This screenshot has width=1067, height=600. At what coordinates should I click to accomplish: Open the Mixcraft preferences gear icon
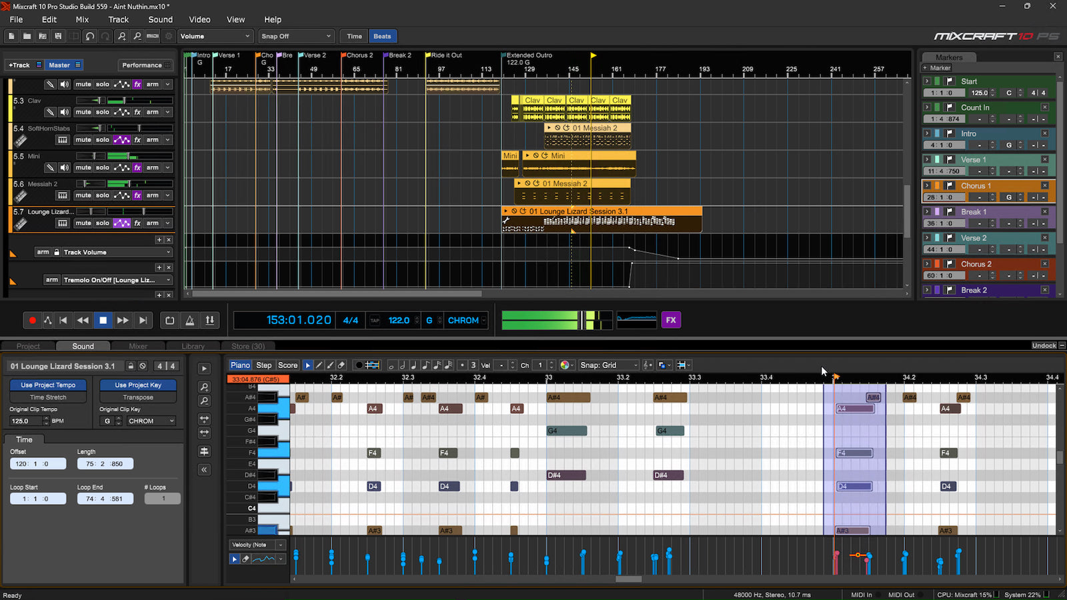(167, 36)
